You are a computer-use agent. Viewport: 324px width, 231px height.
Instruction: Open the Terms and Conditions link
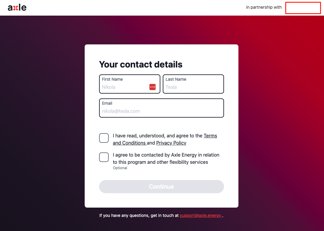(x=165, y=139)
